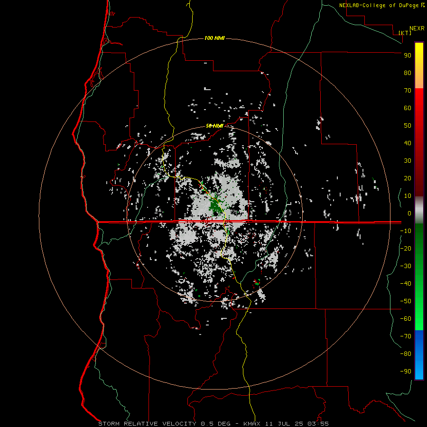
Task: Click the "100 NMI" range ring label
Action: [214, 38]
